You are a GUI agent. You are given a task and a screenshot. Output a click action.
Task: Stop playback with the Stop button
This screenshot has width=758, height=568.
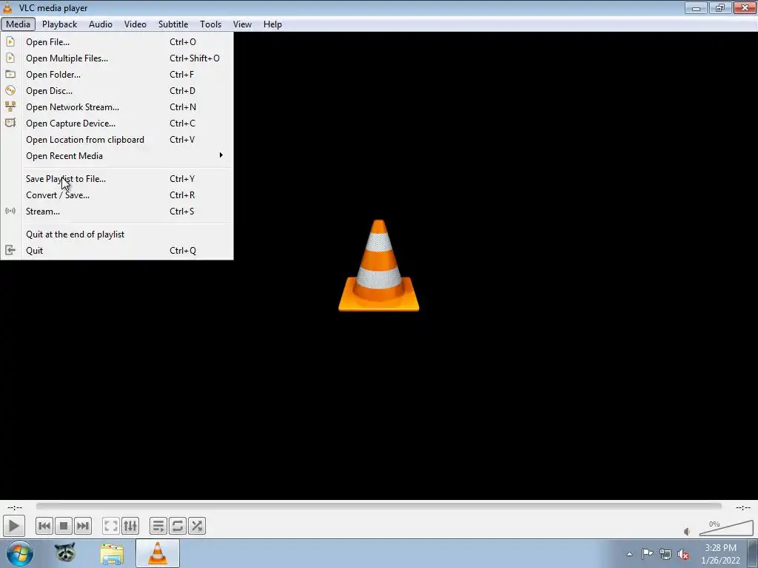point(64,526)
